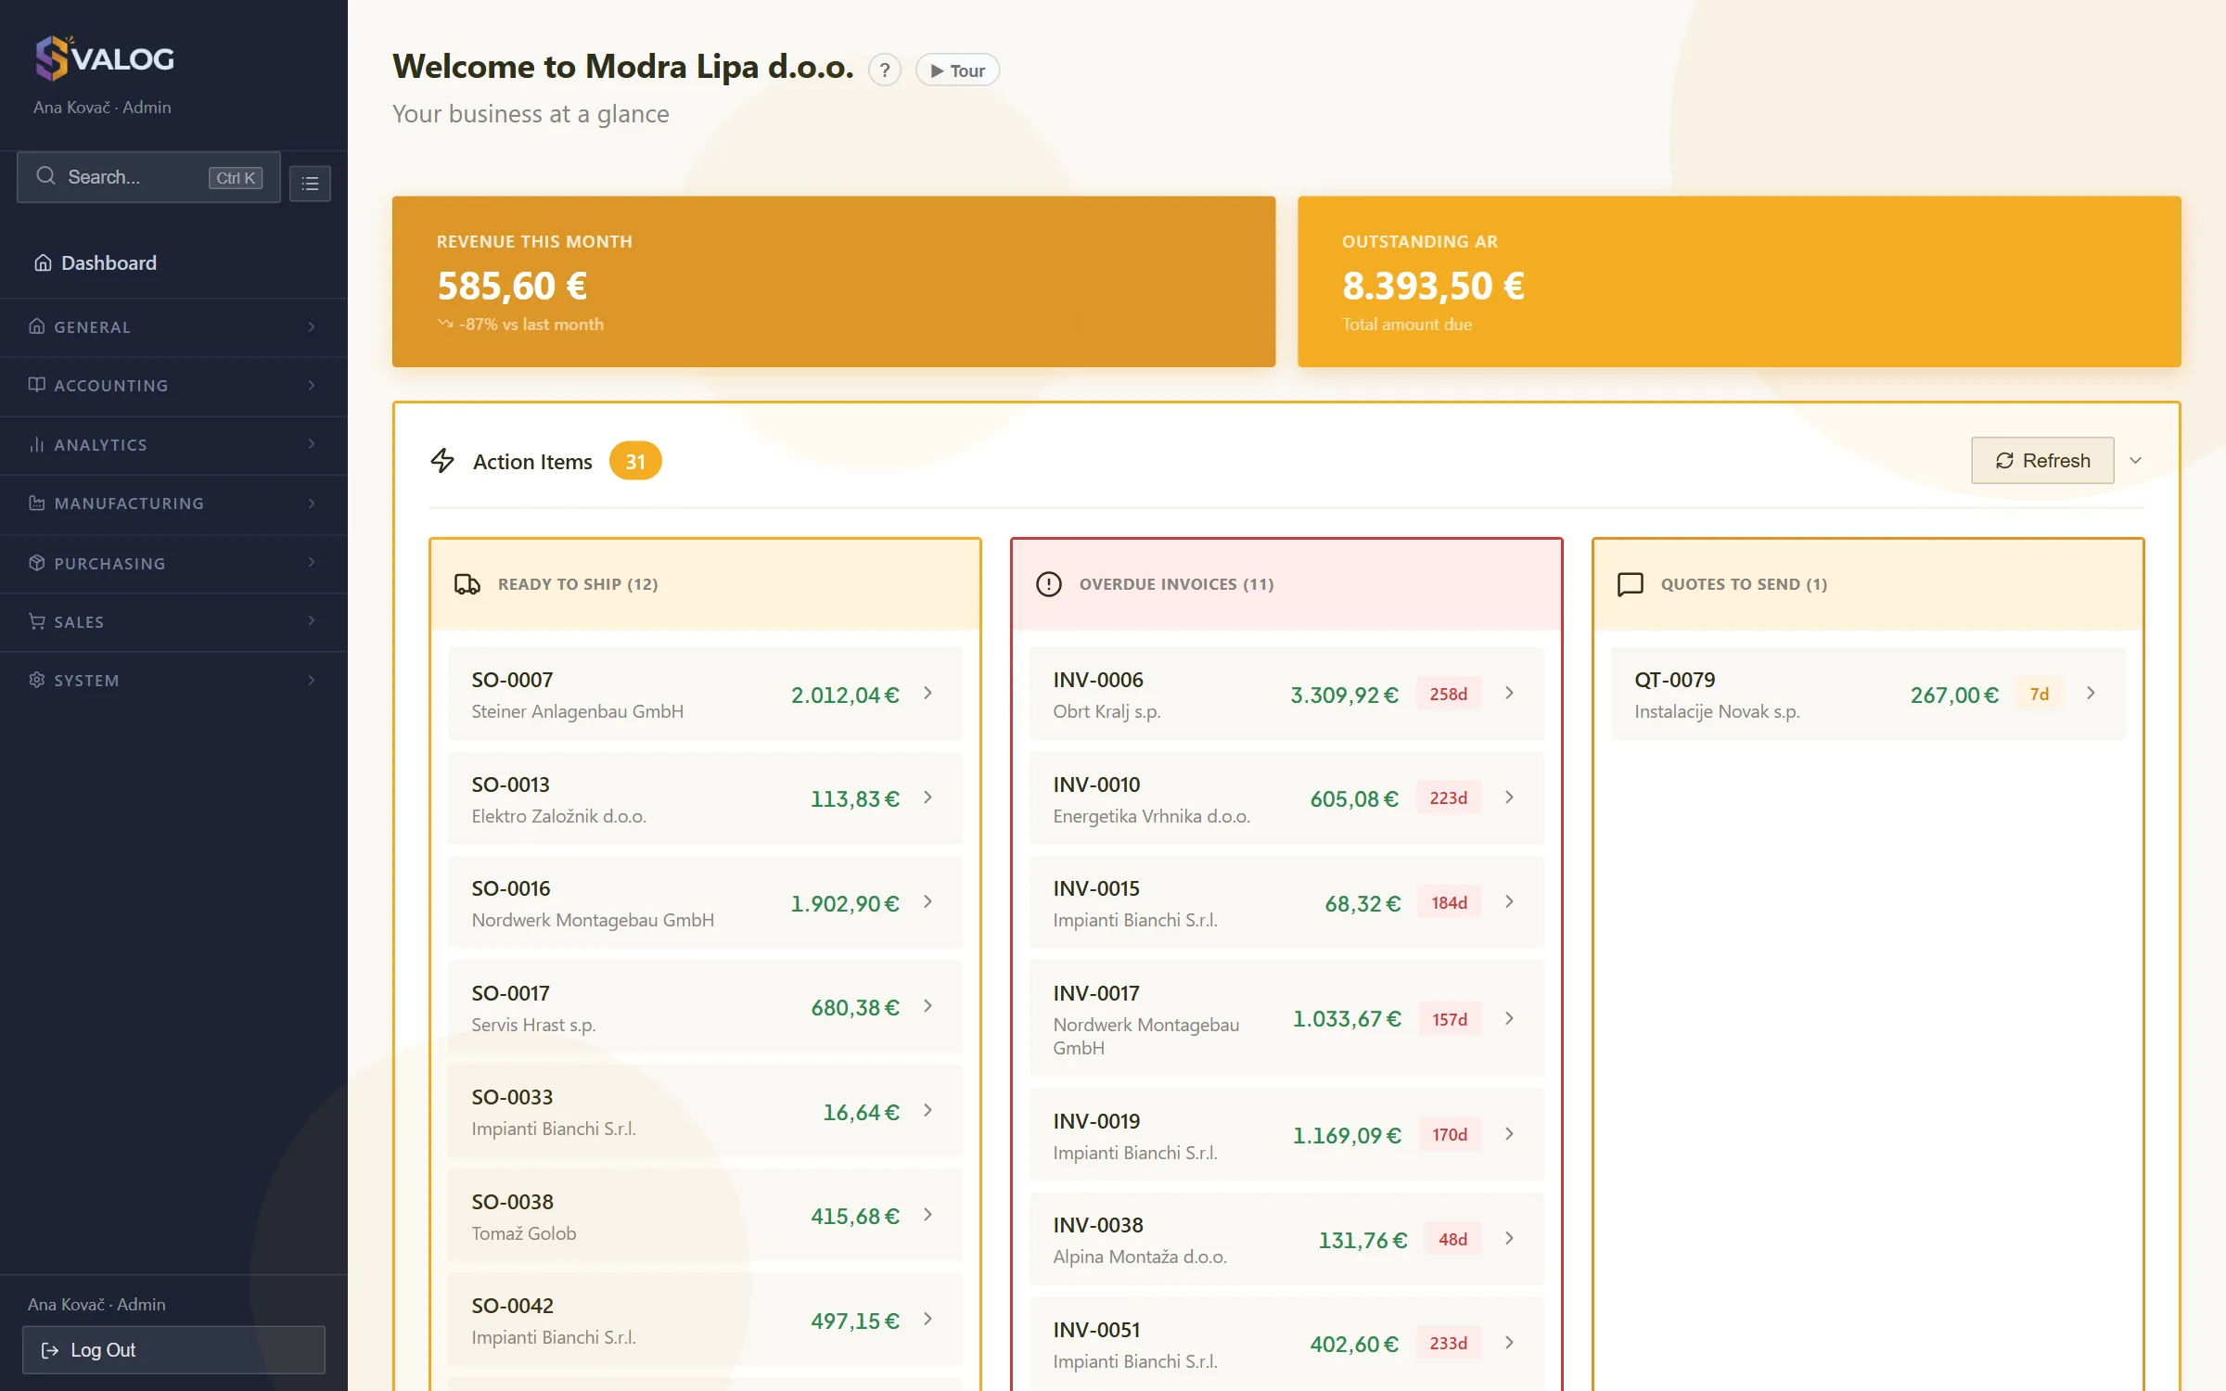The height and width of the screenshot is (1391, 2226).
Task: Open the Revenue This Month card
Action: [834, 282]
